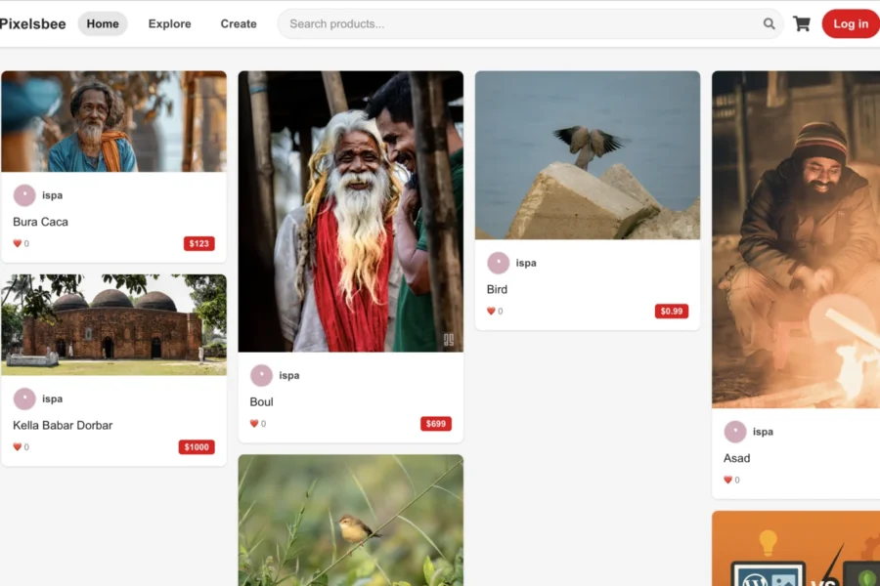Open the small bird on grass photo
The height and width of the screenshot is (586, 880).
351,521
